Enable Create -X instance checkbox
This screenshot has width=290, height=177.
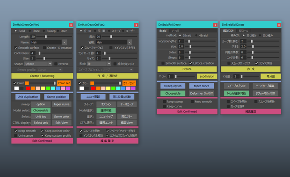(x=44, y=48)
